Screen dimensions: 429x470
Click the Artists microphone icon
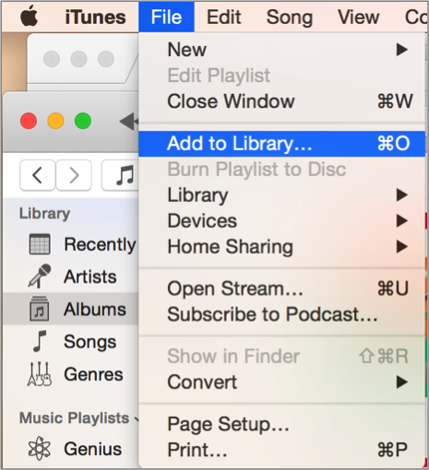tap(40, 276)
